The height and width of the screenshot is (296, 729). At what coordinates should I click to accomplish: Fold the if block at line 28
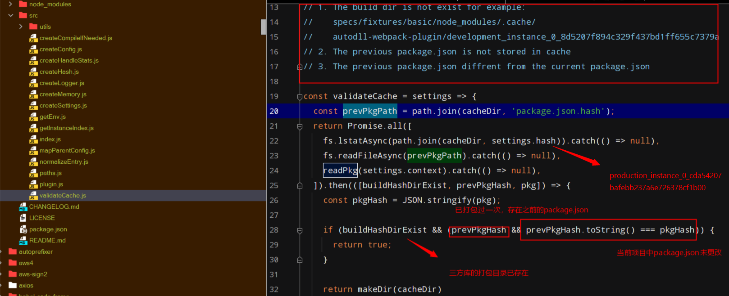300,230
